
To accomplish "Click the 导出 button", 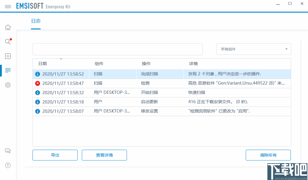I will [x=55, y=155].
